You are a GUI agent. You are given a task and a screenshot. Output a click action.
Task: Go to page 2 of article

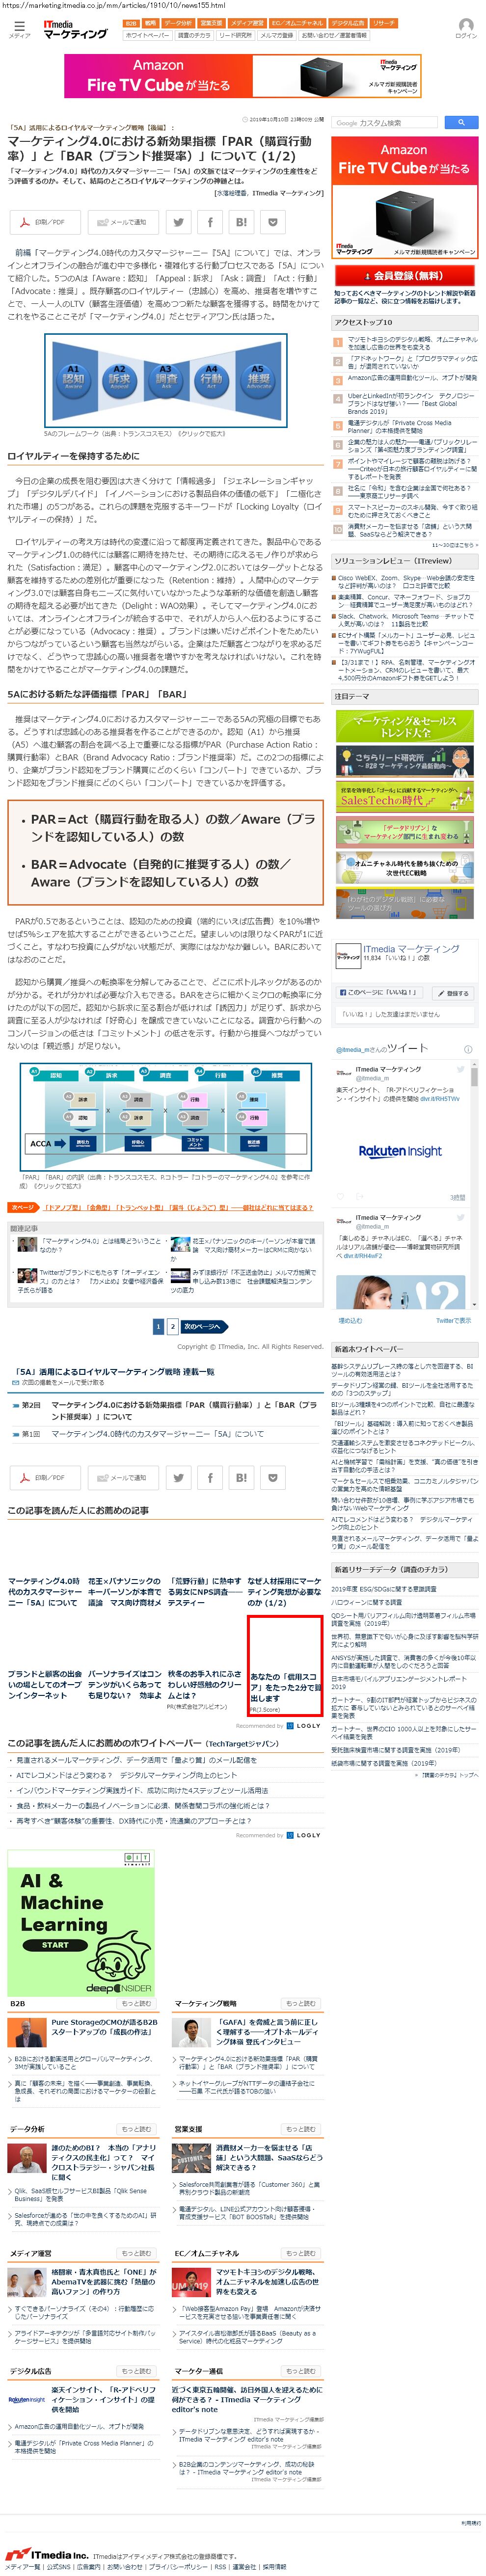point(173,1326)
